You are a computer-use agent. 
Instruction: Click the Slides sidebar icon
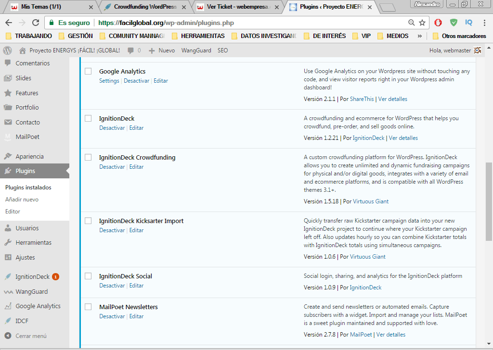tap(8, 78)
